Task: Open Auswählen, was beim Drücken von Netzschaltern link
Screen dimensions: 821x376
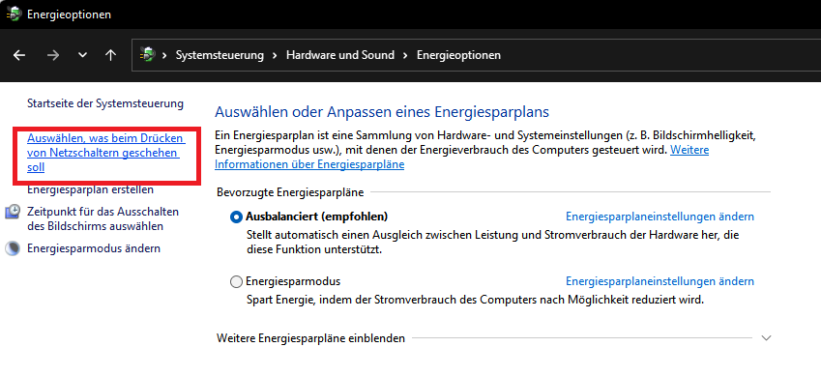Action: click(x=105, y=153)
